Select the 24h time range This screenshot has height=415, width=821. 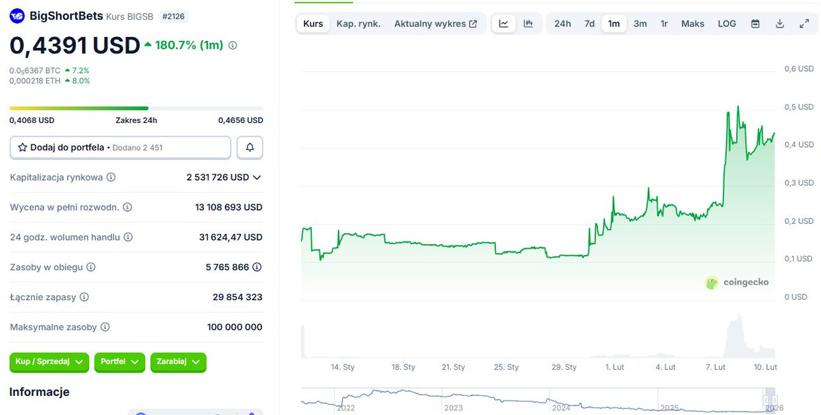click(x=562, y=23)
